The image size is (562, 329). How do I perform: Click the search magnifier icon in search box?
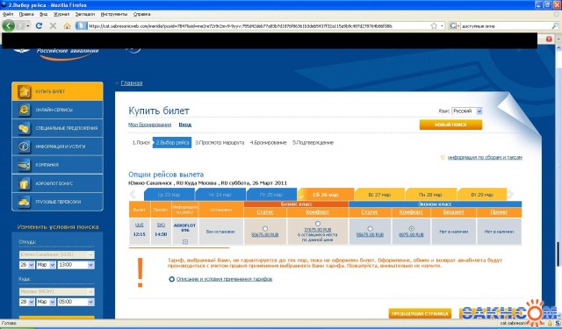coord(555,25)
